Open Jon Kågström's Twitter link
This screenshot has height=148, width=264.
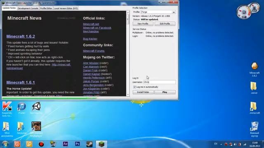[x=91, y=89]
